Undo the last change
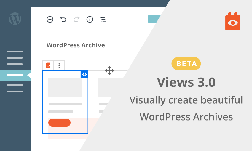This screenshot has width=252, height=151. pos(63,20)
